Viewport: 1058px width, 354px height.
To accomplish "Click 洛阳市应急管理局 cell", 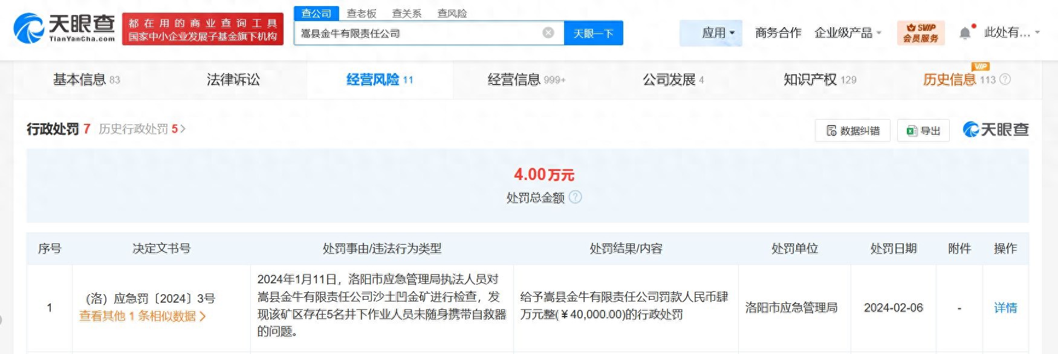I will (x=791, y=308).
